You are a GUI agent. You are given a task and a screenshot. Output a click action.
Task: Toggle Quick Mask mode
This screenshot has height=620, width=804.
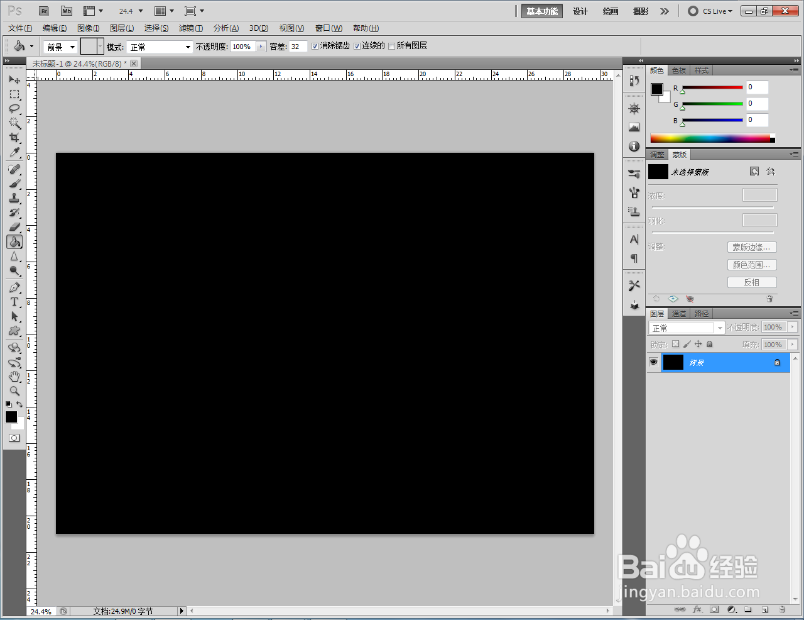click(14, 438)
